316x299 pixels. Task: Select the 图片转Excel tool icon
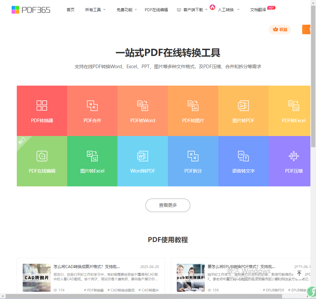point(92,156)
